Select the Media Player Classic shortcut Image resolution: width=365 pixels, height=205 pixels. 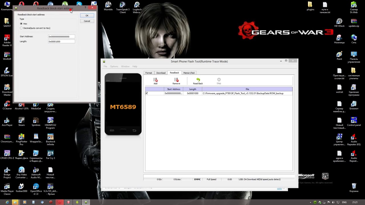point(7,189)
